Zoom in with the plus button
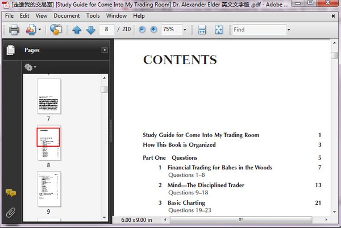This screenshot has height=228, width=341. pyautogui.click(x=154, y=30)
